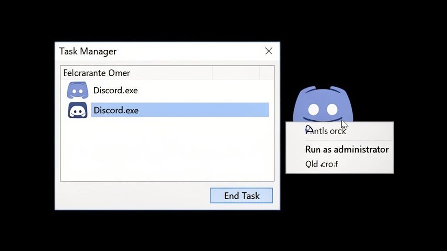
Task: Click the second empty column header
Action: (236, 73)
